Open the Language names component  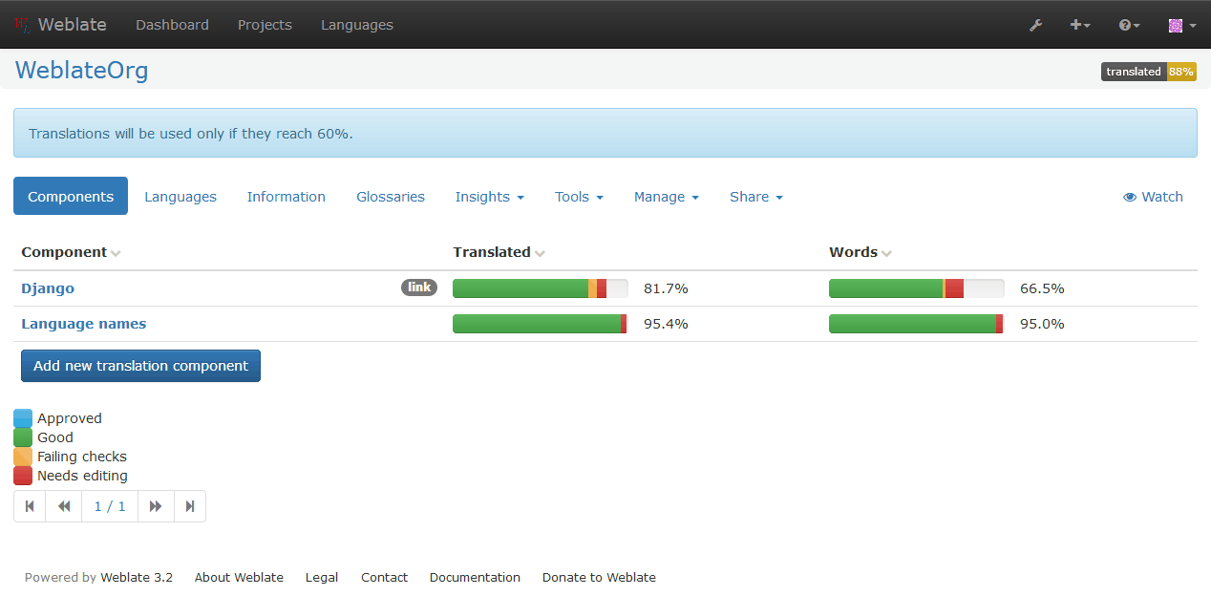(84, 324)
